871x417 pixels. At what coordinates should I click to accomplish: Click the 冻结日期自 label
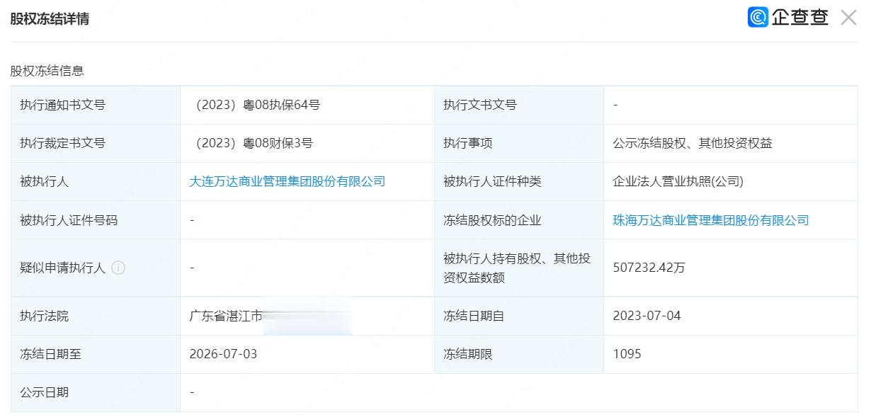[x=474, y=316]
